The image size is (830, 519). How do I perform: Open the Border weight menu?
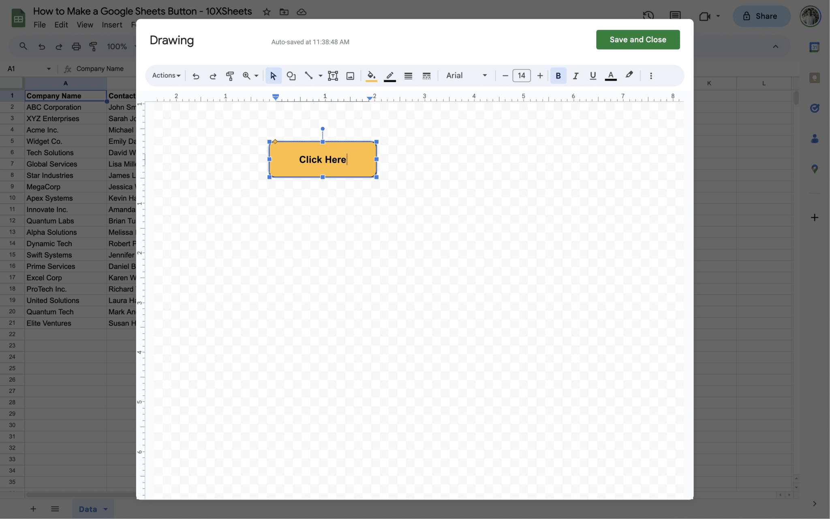coord(408,76)
